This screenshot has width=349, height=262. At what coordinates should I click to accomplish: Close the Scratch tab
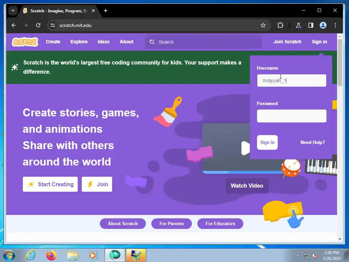93,11
